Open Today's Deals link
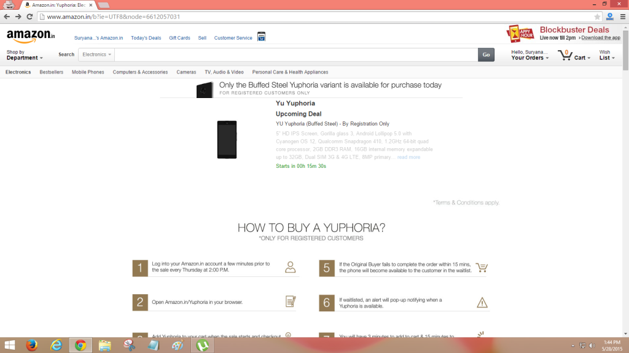Image resolution: width=629 pixels, height=353 pixels. click(x=146, y=38)
